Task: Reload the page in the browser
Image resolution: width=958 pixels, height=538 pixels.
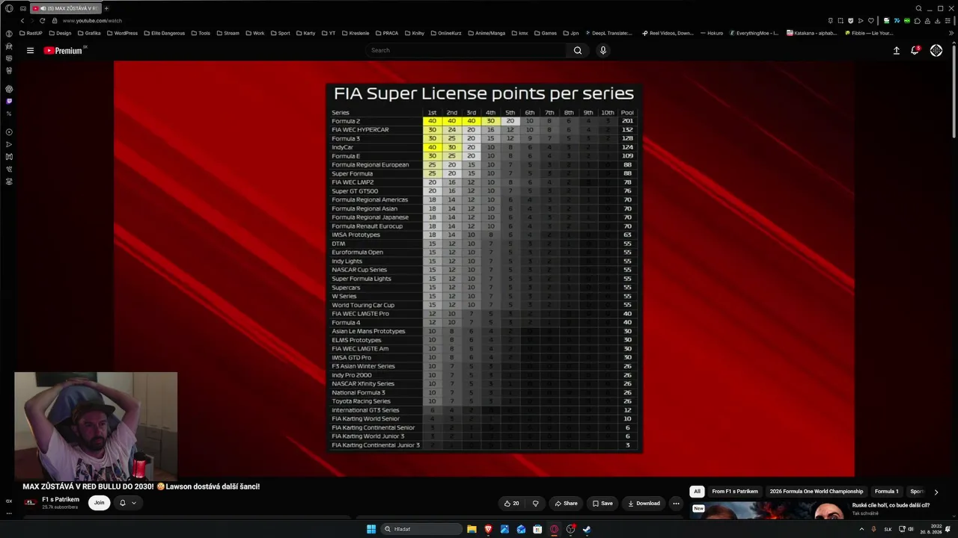Action: 42,21
